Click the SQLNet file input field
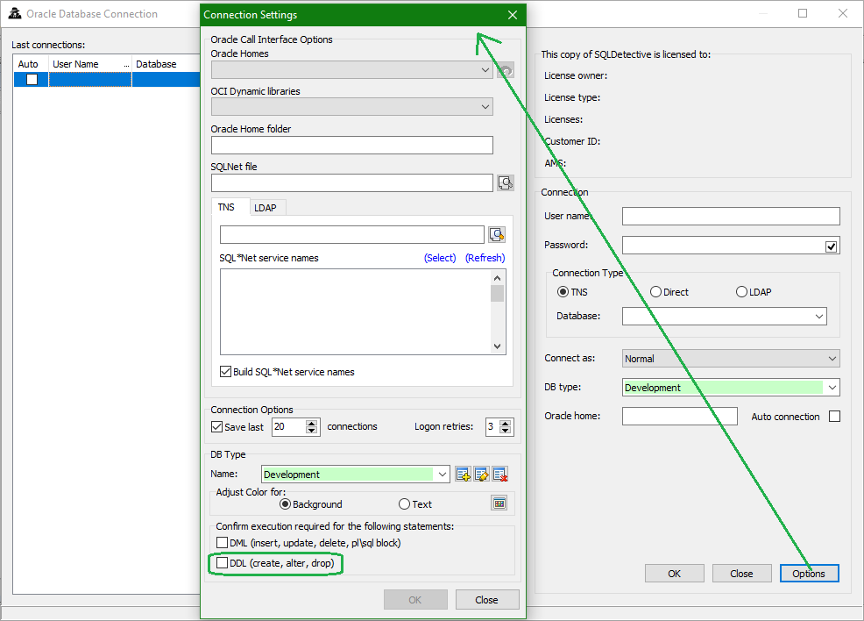 [x=352, y=183]
